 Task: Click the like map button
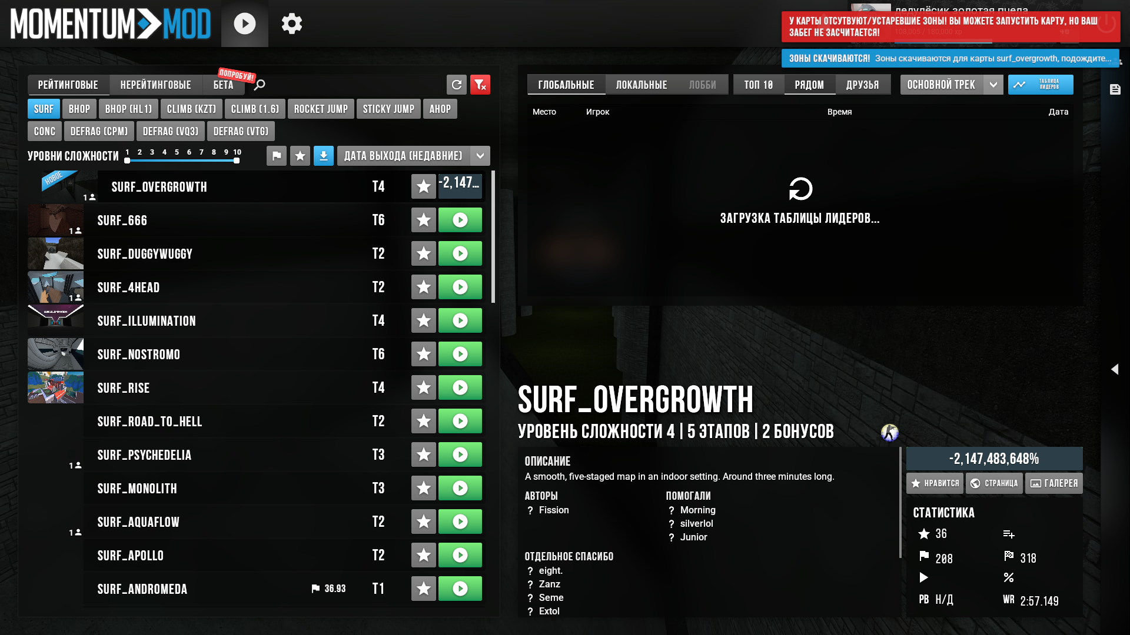935,483
